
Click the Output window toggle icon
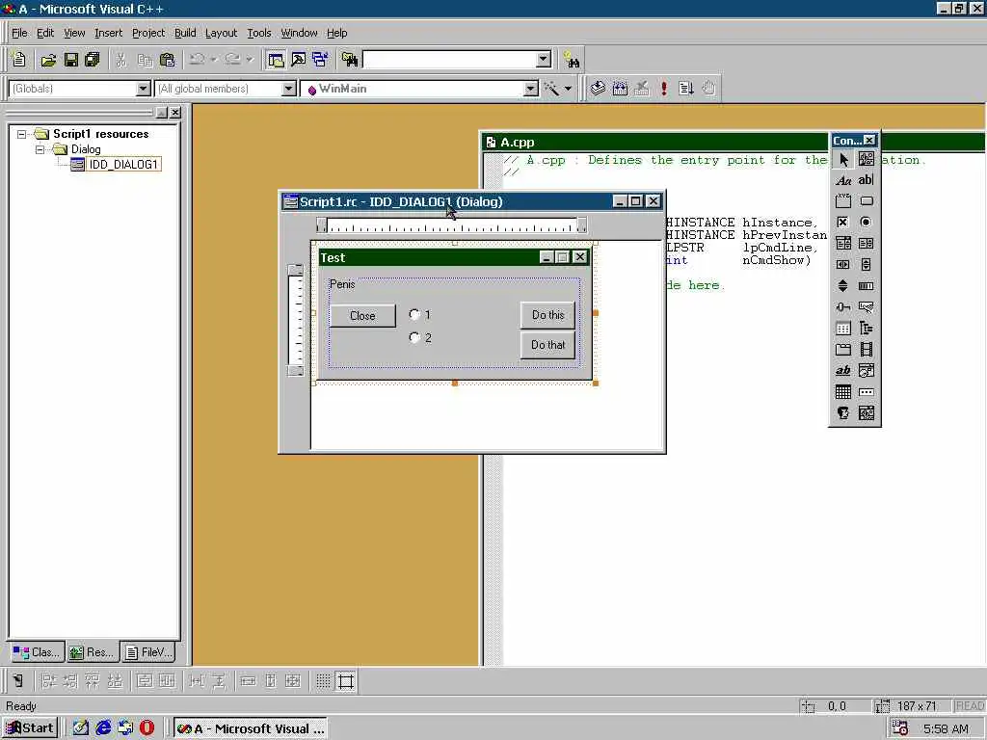click(x=299, y=60)
